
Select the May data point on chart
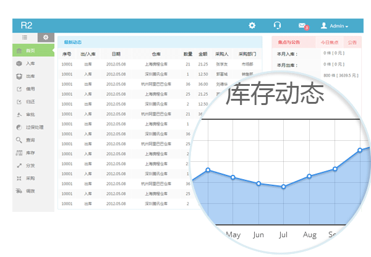point(233,177)
